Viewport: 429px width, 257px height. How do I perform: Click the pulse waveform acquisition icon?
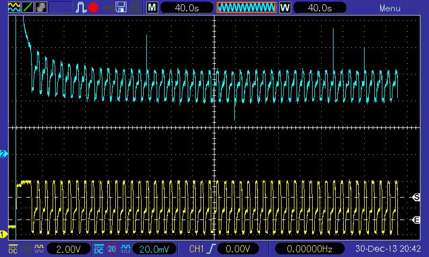81,7
